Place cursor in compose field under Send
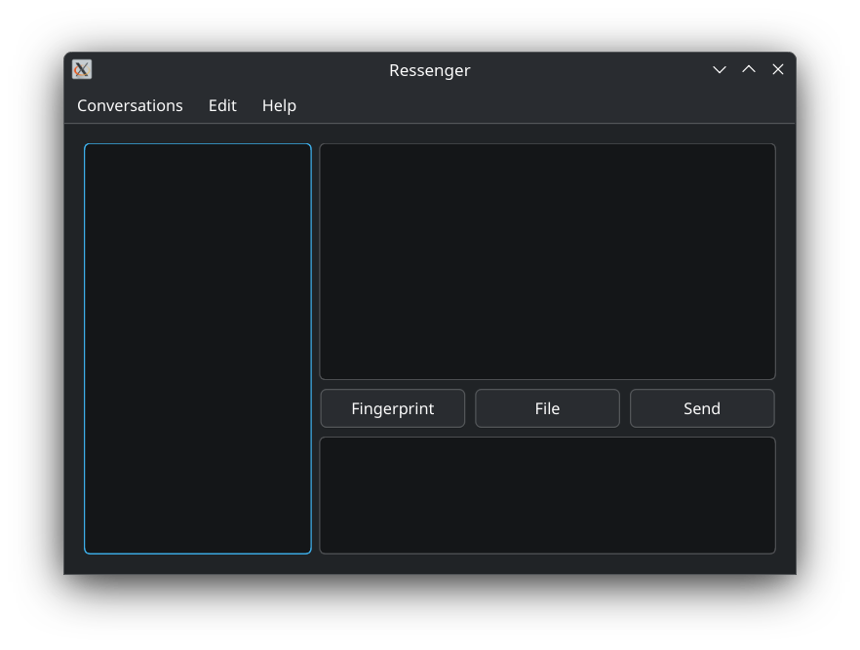860x650 pixels. click(x=702, y=487)
